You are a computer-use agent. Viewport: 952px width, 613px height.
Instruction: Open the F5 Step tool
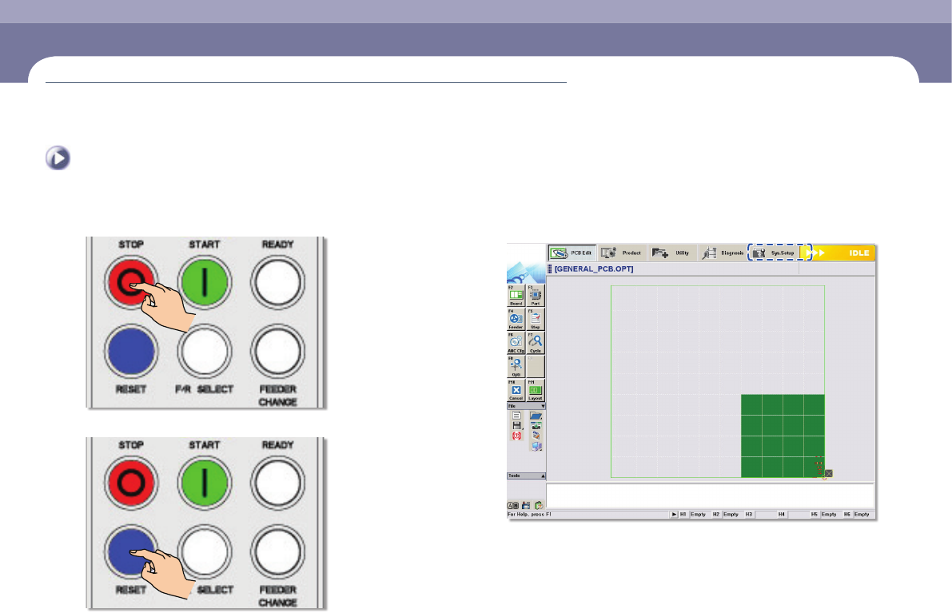click(x=536, y=319)
